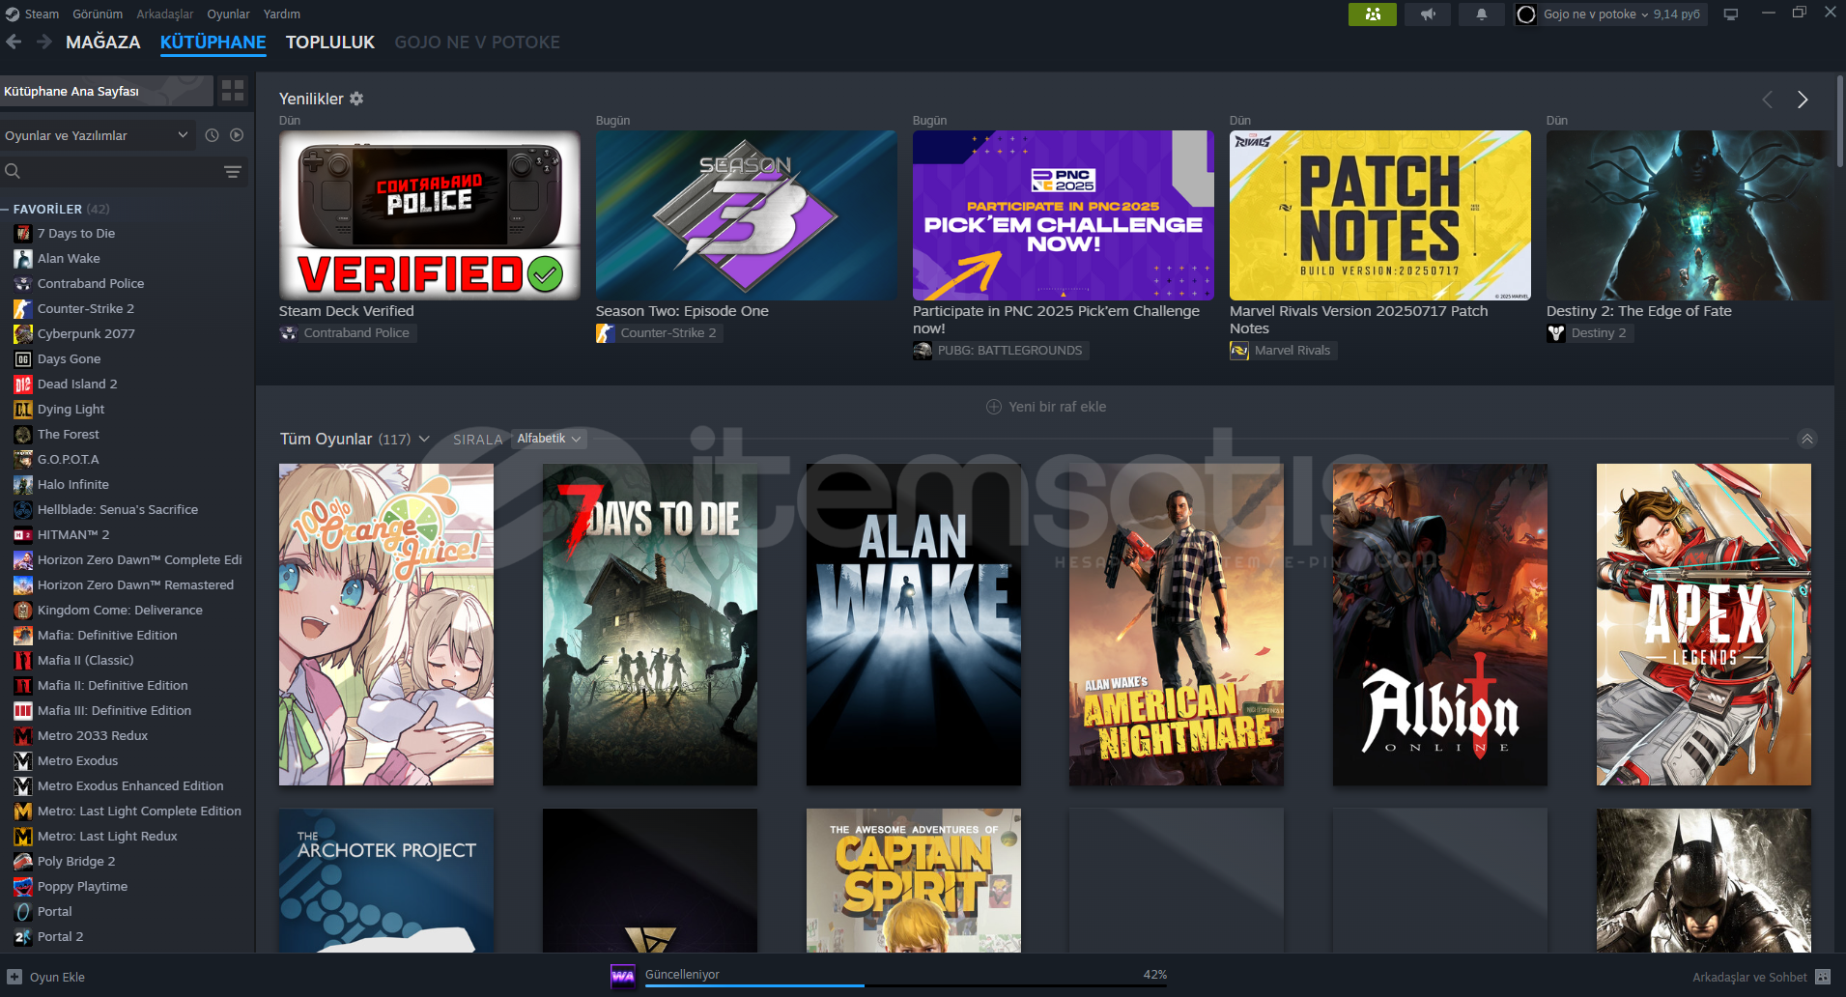
Task: Show ready-to-play games only icon
Action: coord(237,135)
